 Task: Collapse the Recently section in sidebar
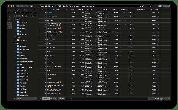tap(14, 19)
